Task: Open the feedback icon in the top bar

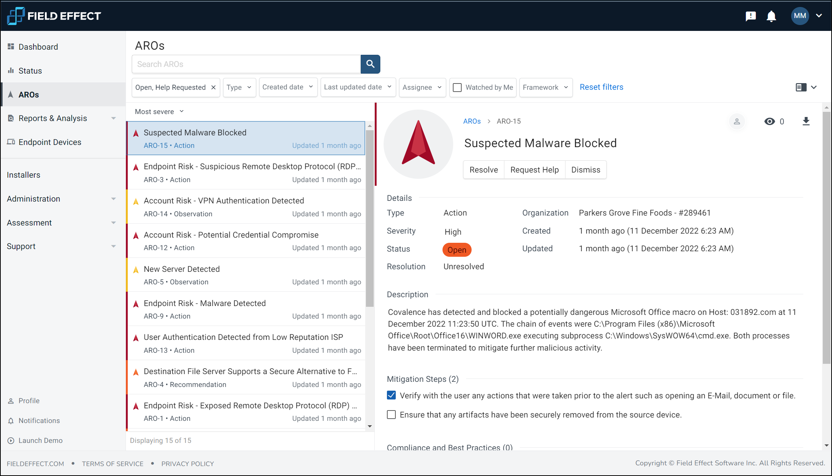Action: click(751, 16)
